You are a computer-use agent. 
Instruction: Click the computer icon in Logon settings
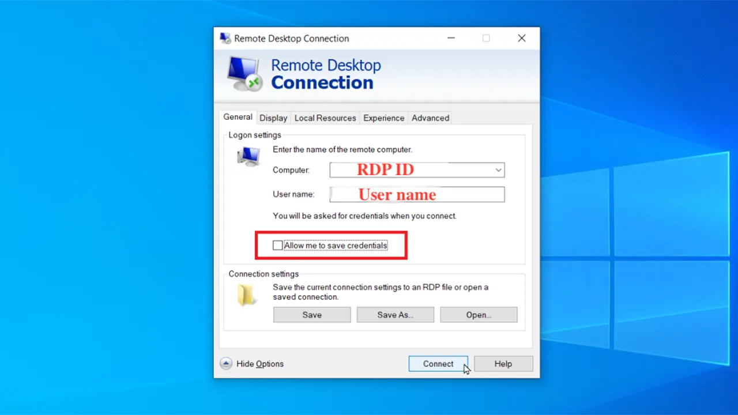click(x=248, y=157)
